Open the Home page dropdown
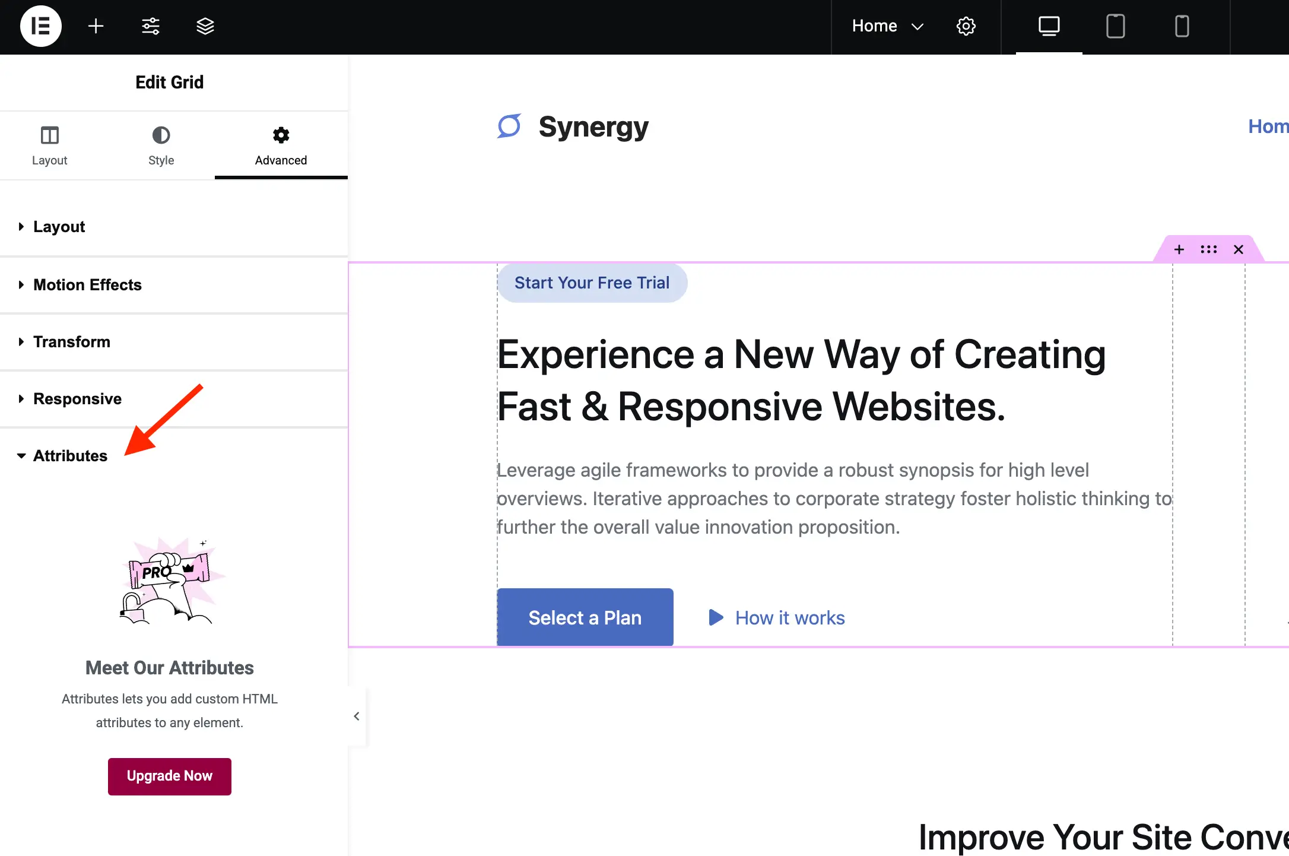Viewport: 1289px width, 856px height. coord(888,26)
